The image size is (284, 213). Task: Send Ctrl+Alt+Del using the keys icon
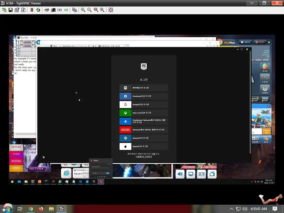(x=47, y=10)
